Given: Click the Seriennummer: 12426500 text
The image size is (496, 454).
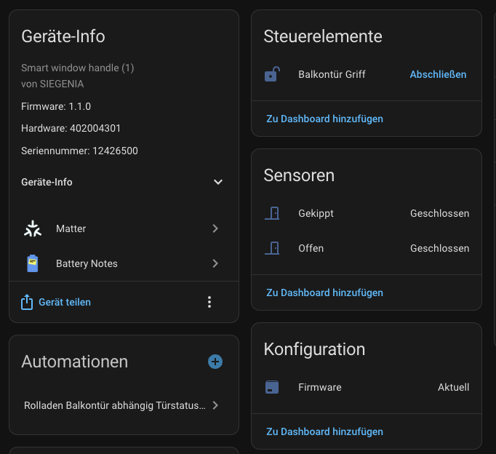Looking at the screenshot, I should tap(79, 151).
